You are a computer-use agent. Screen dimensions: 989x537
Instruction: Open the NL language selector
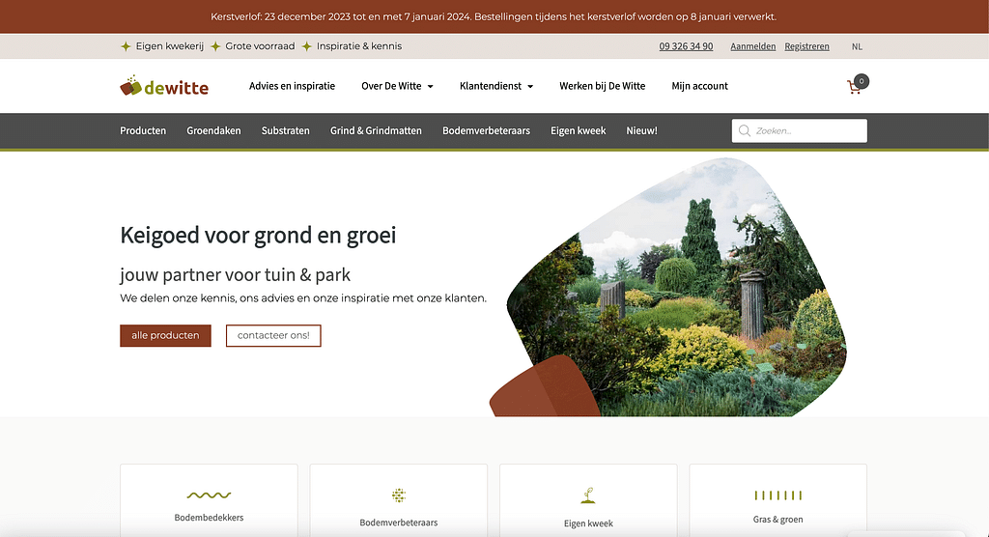(857, 46)
